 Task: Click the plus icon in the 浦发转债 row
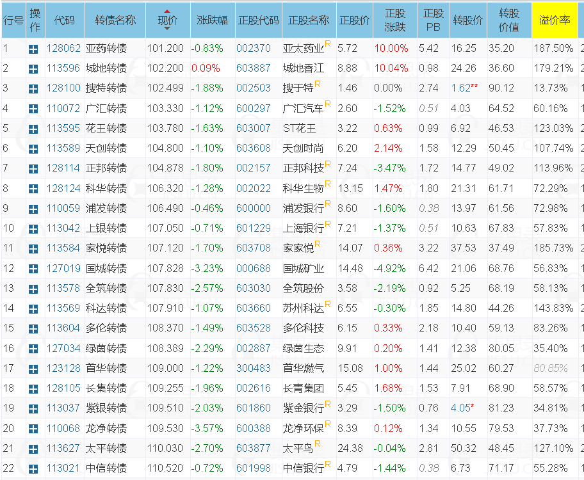pyautogui.click(x=33, y=209)
